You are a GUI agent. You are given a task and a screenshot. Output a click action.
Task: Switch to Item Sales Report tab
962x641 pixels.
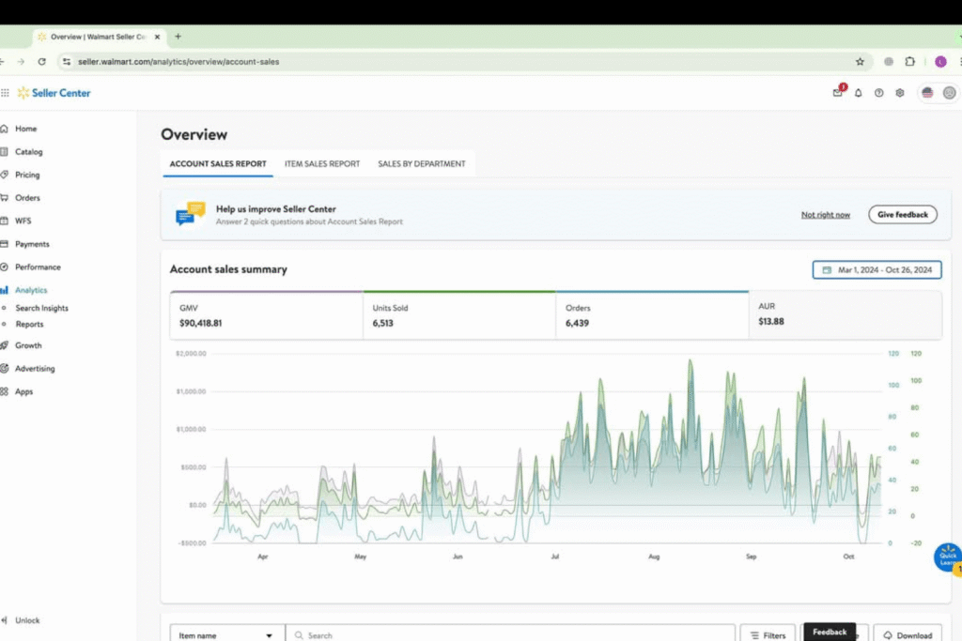tap(322, 163)
